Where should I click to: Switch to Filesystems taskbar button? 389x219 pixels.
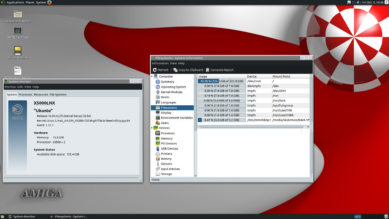[69, 216]
